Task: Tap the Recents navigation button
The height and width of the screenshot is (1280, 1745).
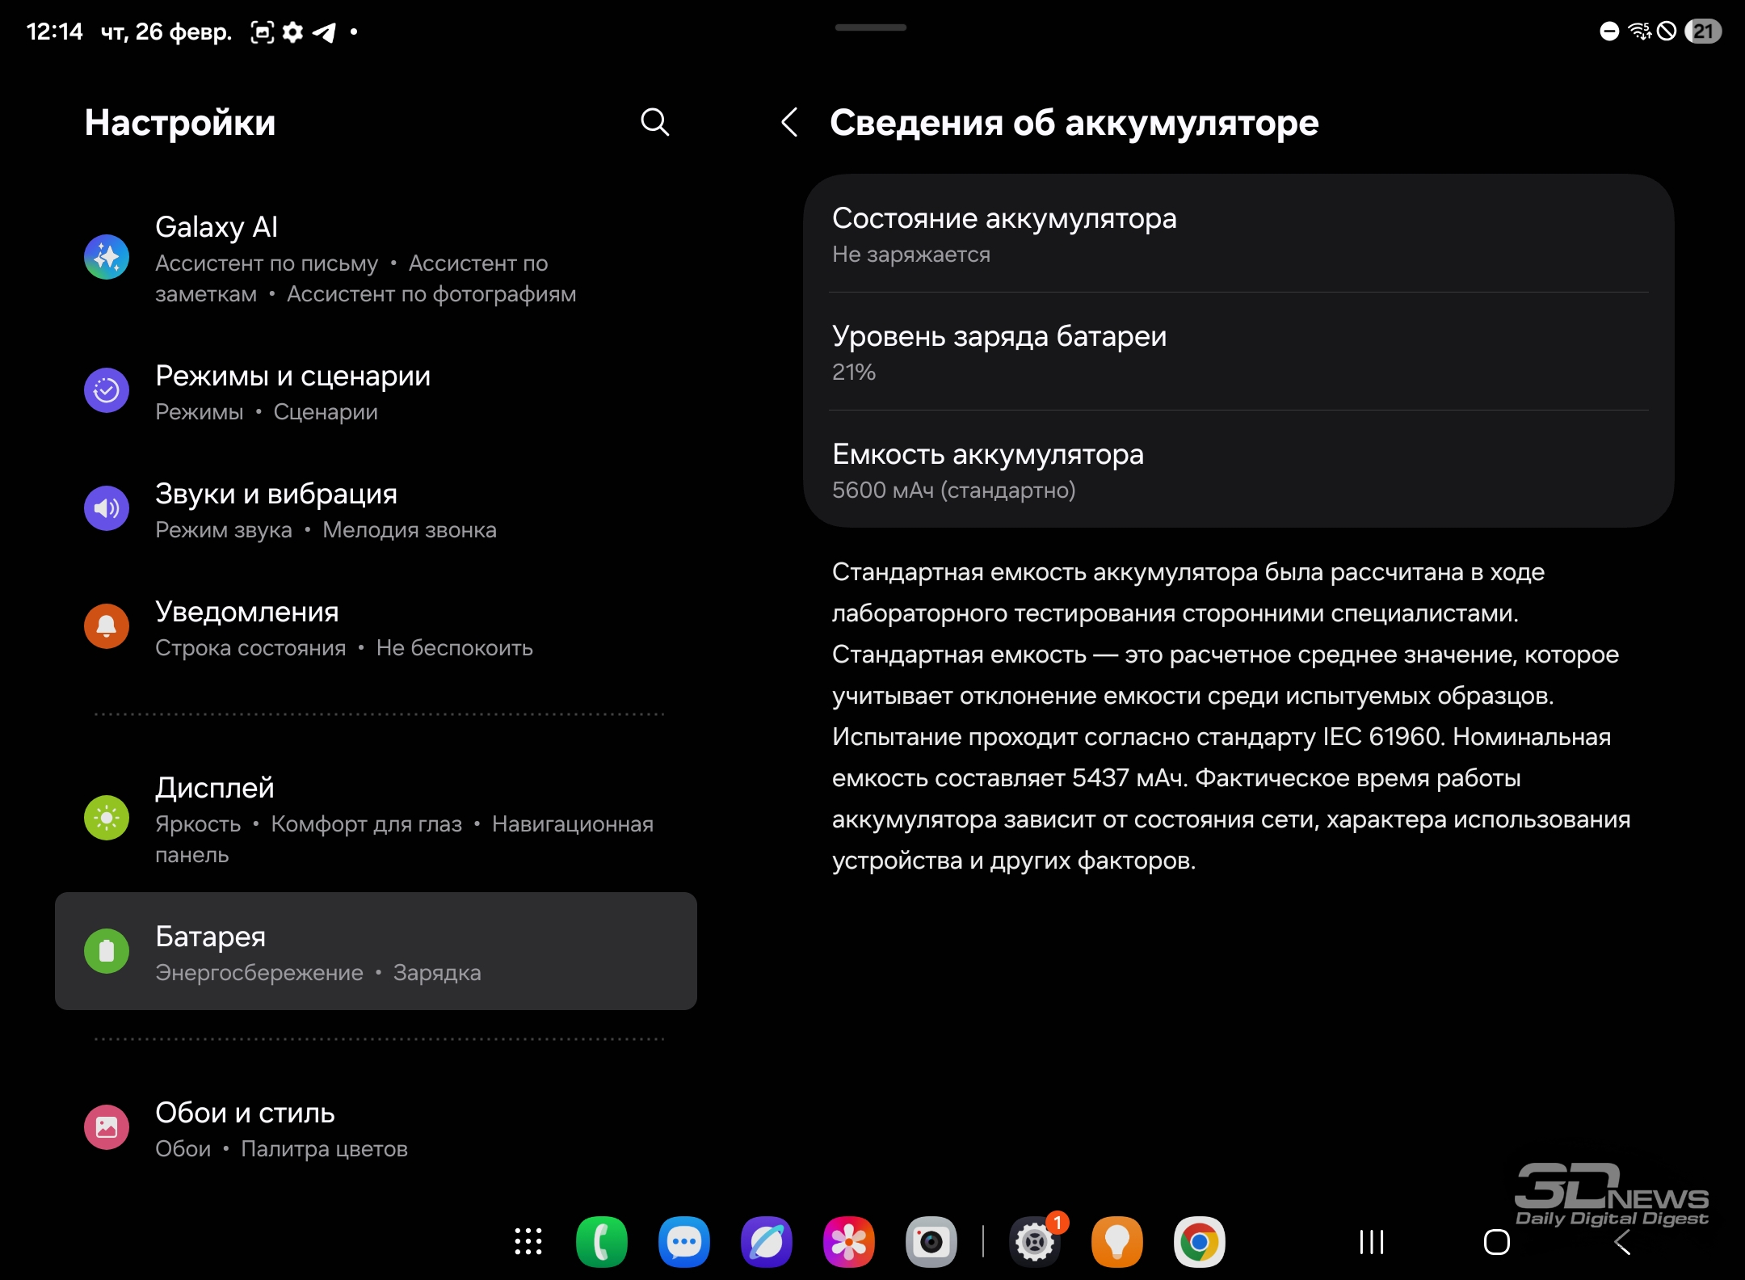Action: (1372, 1242)
